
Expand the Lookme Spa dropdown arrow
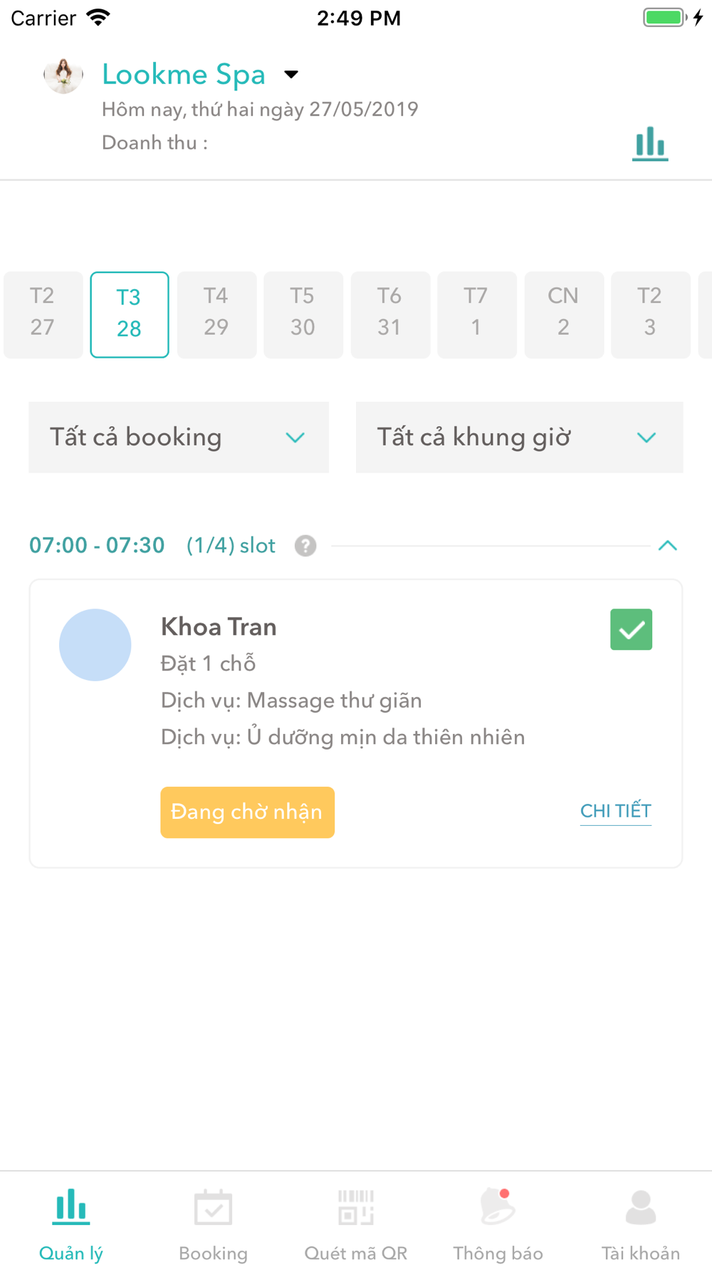(291, 74)
